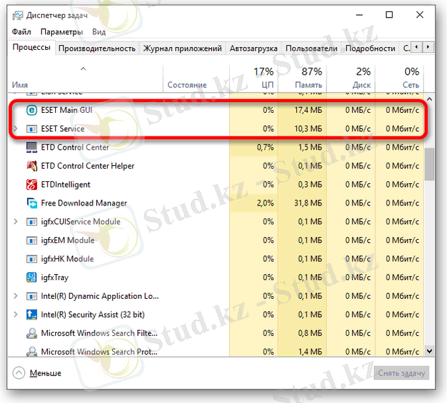This screenshot has width=447, height=403.
Task: Click the ESET Main GUI process icon
Action: pyautogui.click(x=32, y=110)
